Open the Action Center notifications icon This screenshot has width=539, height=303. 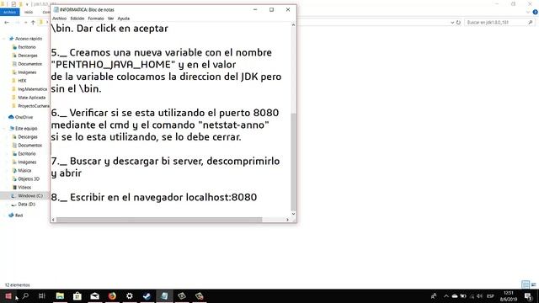coord(528,295)
